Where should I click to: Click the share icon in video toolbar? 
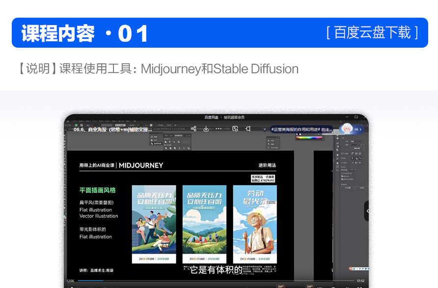click(x=193, y=129)
